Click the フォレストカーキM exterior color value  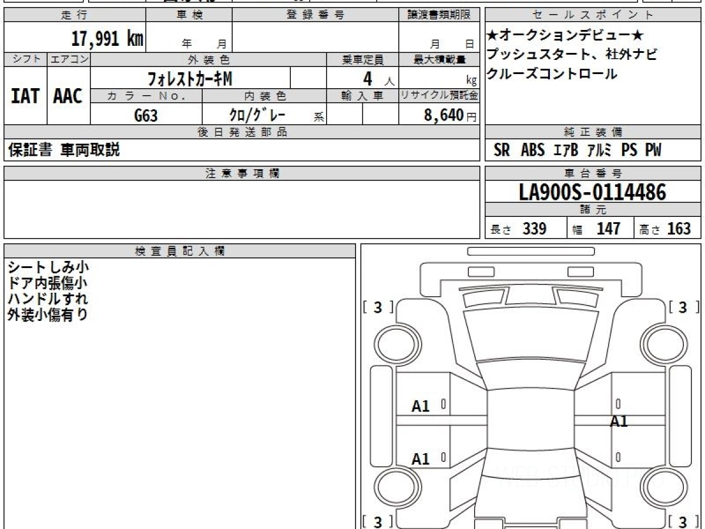pyautogui.click(x=190, y=78)
